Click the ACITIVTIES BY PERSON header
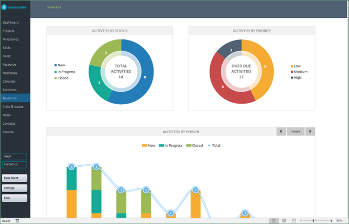 181,132
